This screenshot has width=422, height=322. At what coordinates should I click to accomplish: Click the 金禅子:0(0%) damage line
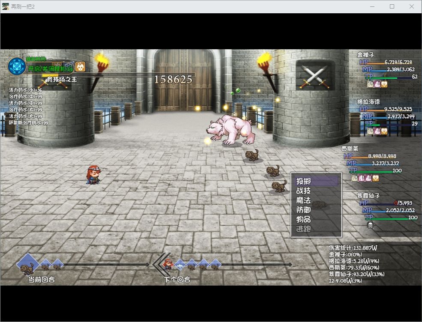click(345, 254)
